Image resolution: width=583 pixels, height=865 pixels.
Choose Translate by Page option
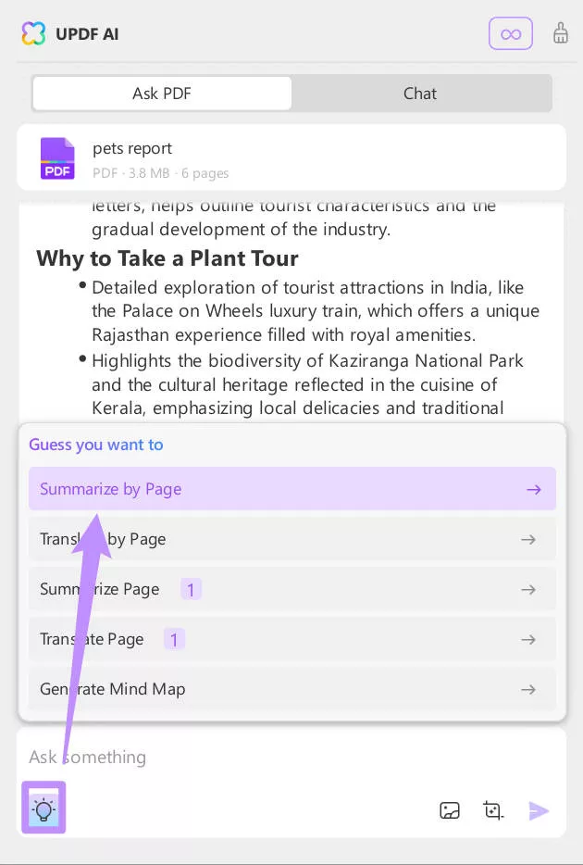[x=292, y=539]
